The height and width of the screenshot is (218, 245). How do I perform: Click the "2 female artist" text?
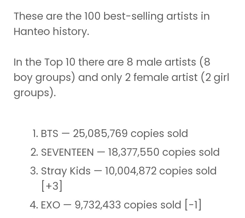tap(161, 78)
